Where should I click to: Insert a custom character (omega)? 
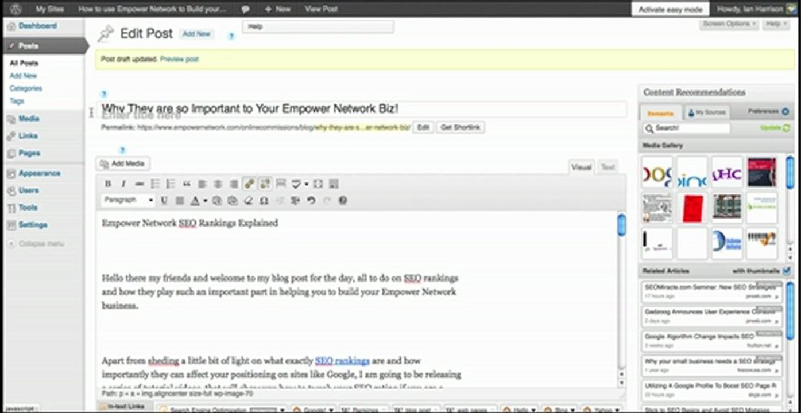coord(264,201)
